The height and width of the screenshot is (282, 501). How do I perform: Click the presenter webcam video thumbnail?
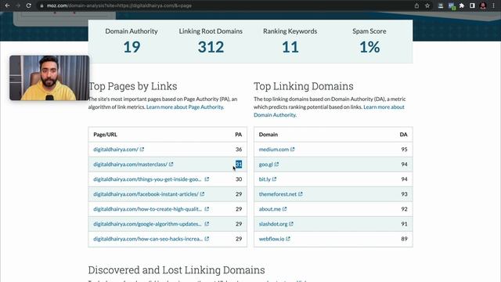[x=49, y=78]
